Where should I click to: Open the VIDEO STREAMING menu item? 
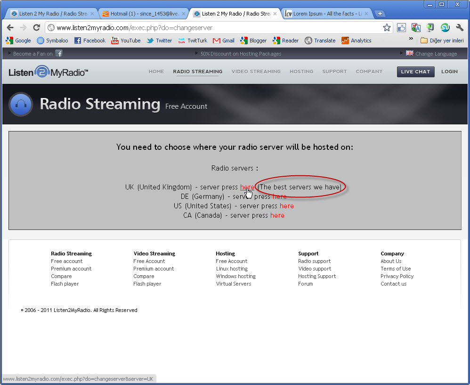coord(256,71)
